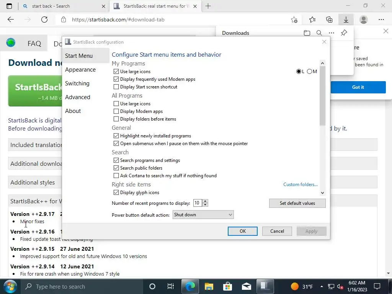This screenshot has height=294, width=392.
Task: Check All Programs Use large icons
Action: [116, 103]
